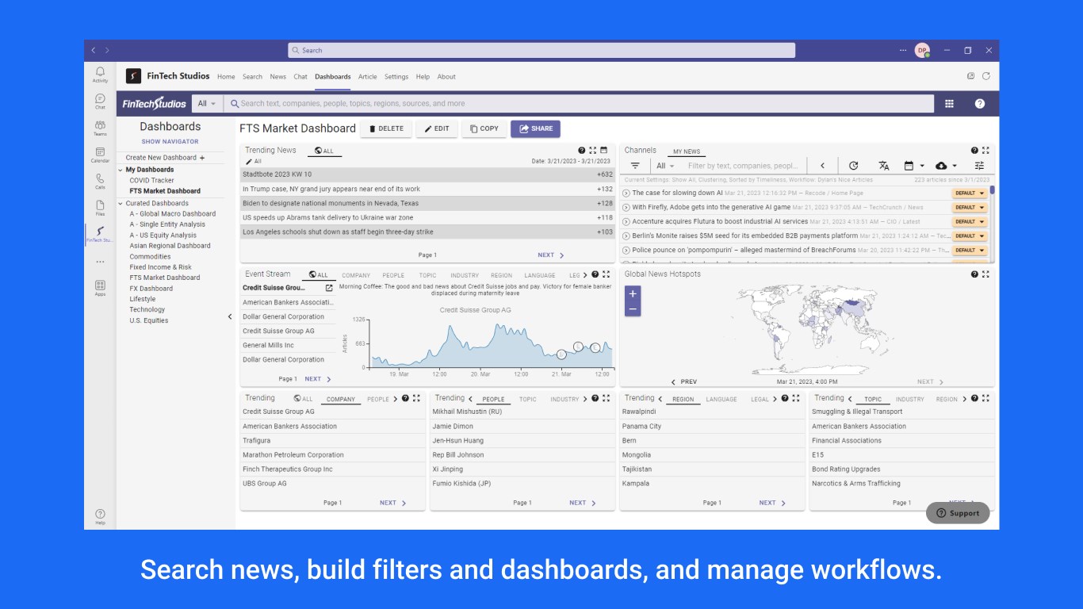Focus the Channels filter text field
Screen dimensions: 1083x609
point(743,166)
